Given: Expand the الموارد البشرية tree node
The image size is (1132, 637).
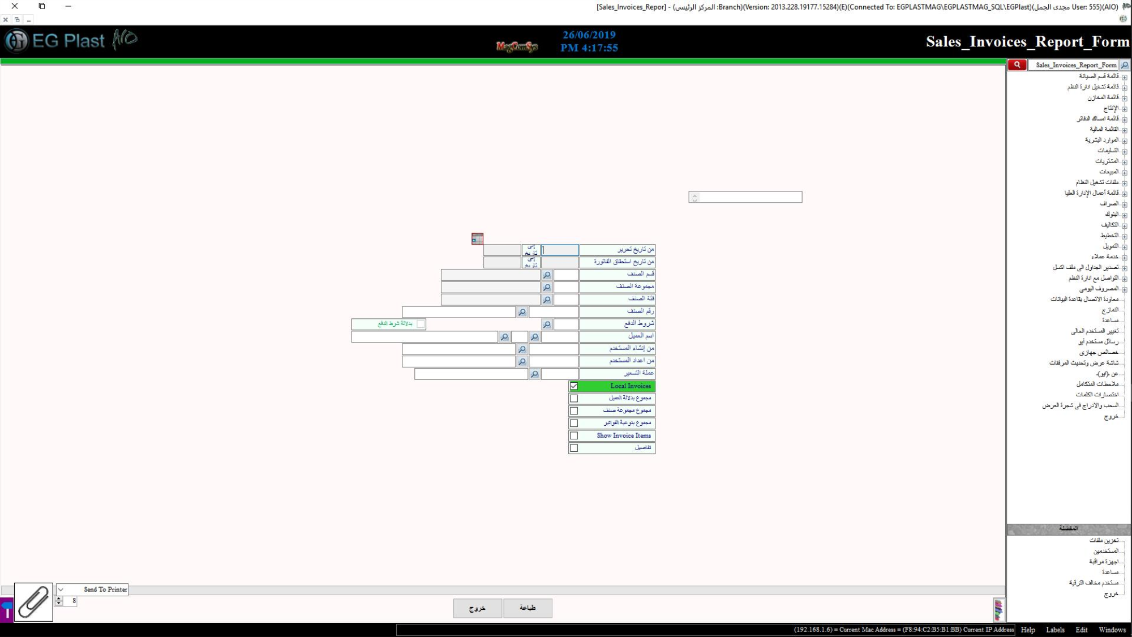Looking at the screenshot, I should click(1124, 141).
